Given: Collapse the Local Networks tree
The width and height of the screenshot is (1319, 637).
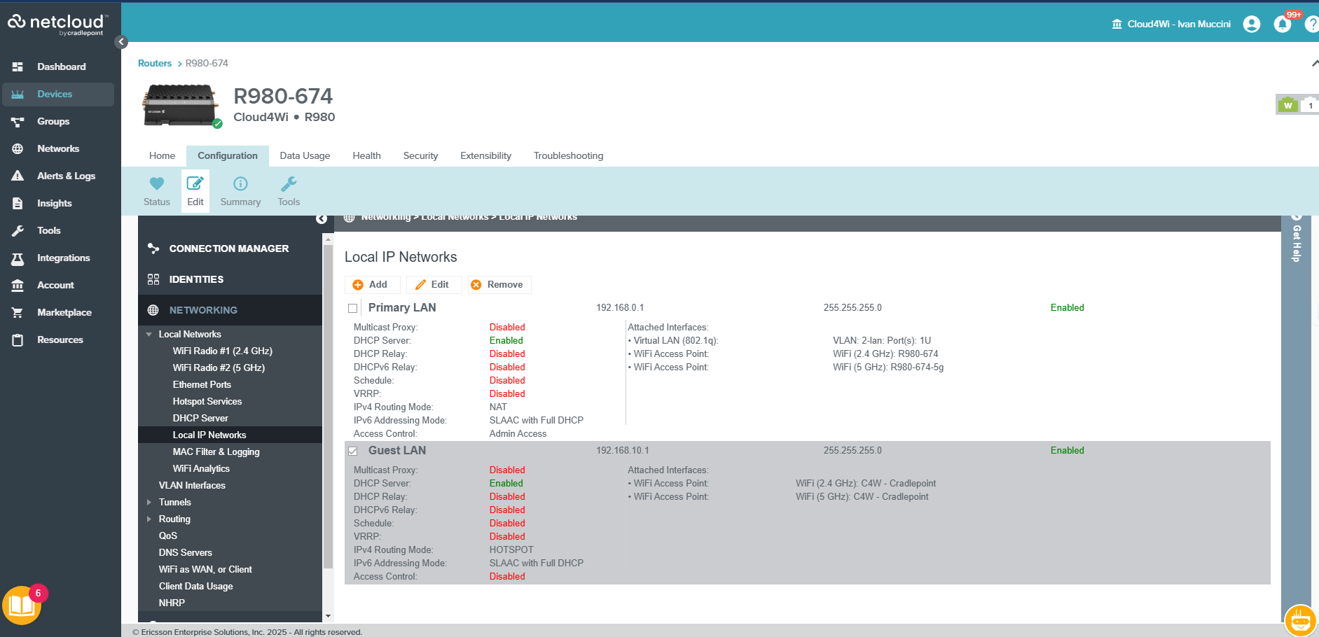Looking at the screenshot, I should [x=149, y=335].
